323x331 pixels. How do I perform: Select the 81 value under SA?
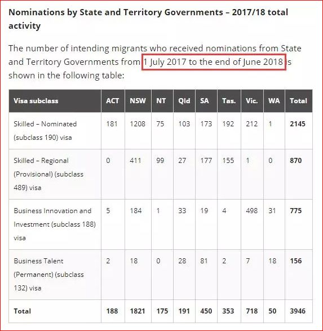coord(204,261)
